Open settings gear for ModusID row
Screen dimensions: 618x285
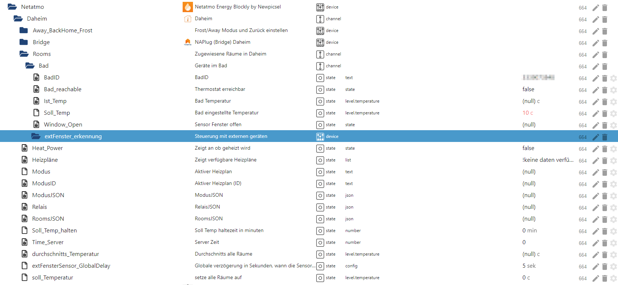point(614,184)
